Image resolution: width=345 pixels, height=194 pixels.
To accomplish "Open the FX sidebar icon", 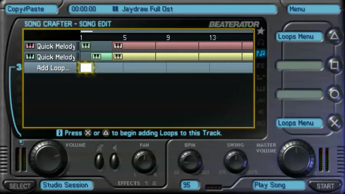I will [x=261, y=66].
